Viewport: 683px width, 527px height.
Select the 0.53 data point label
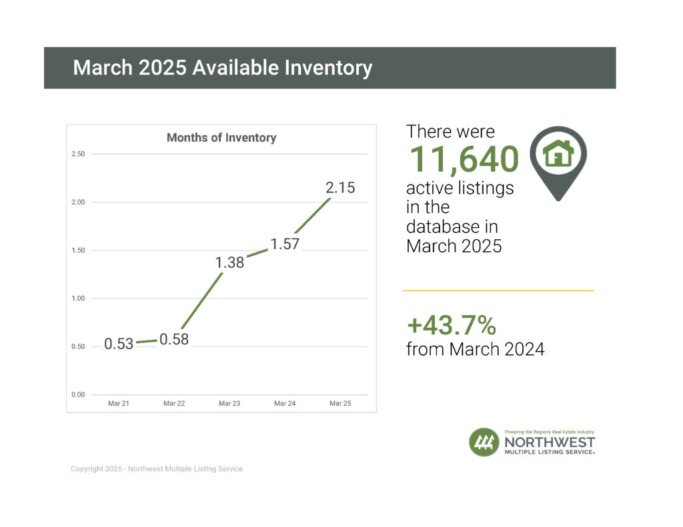tap(119, 344)
